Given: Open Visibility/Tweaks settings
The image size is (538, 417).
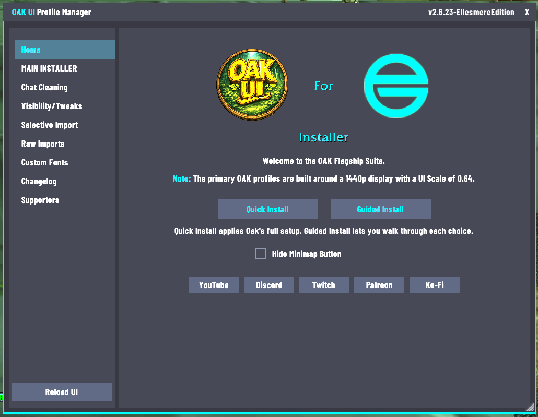Looking at the screenshot, I should click(x=65, y=106).
